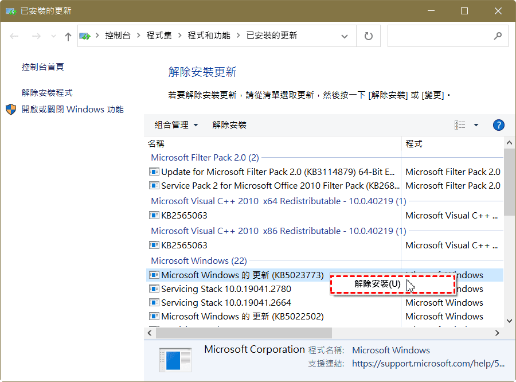
Task: Click Microsoft Windows program cell for Servicing Stack 2664
Action: (x=444, y=303)
